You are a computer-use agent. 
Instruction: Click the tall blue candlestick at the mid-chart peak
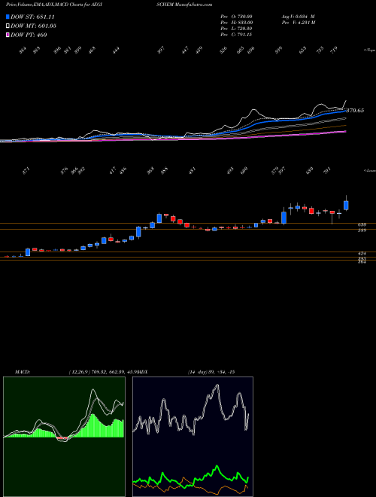click(159, 218)
